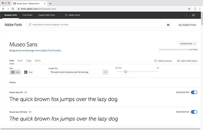The width and height of the screenshot is (203, 130).
Task: Open the Creative Cloud icon
Action: point(193,15)
